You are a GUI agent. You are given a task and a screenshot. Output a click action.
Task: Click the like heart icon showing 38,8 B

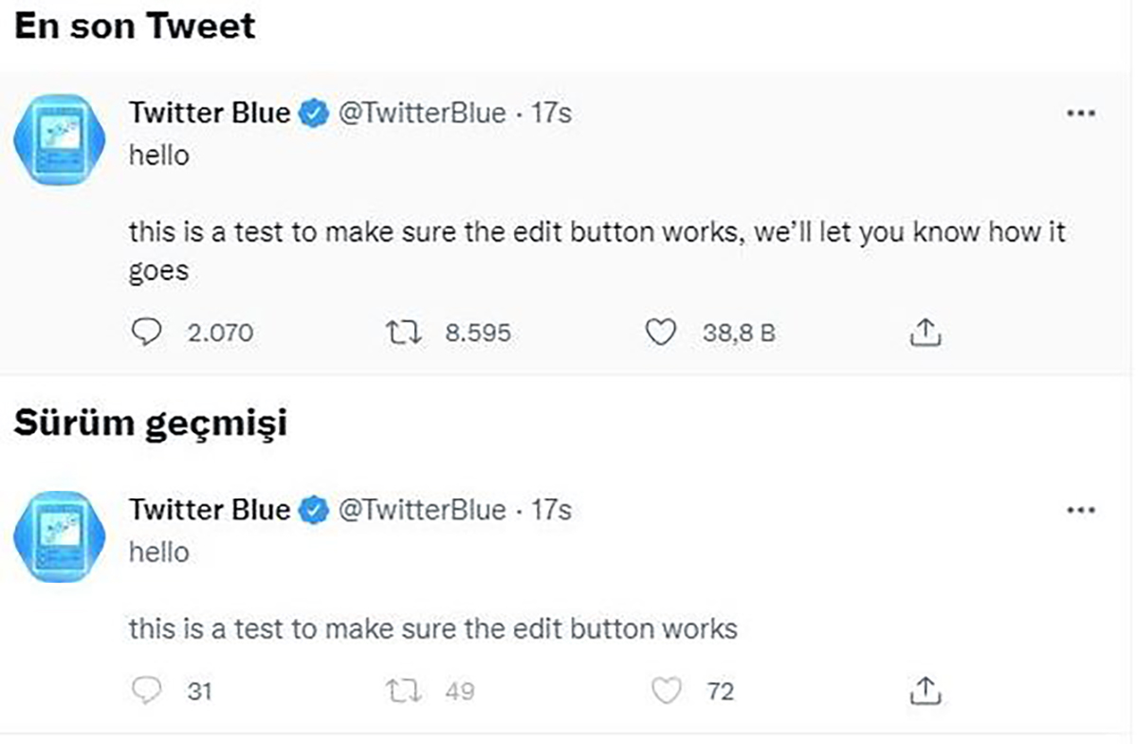(x=662, y=332)
